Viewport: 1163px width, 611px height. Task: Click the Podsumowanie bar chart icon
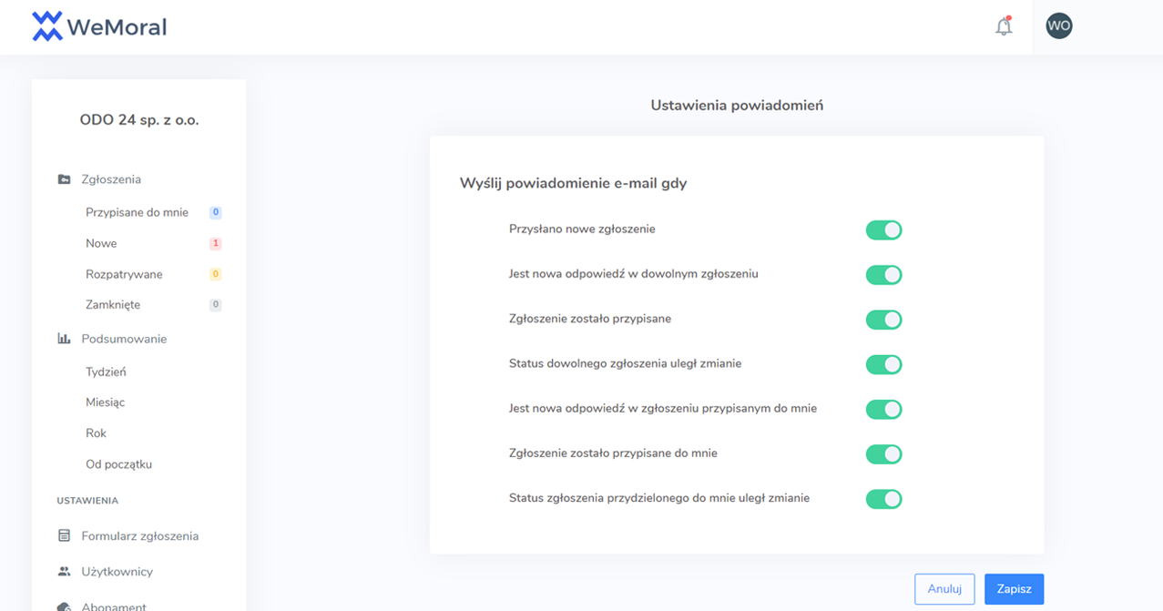click(x=64, y=339)
